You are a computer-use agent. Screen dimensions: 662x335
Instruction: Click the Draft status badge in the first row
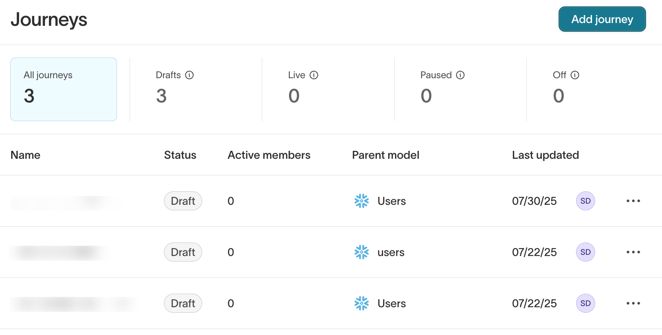pyautogui.click(x=183, y=201)
